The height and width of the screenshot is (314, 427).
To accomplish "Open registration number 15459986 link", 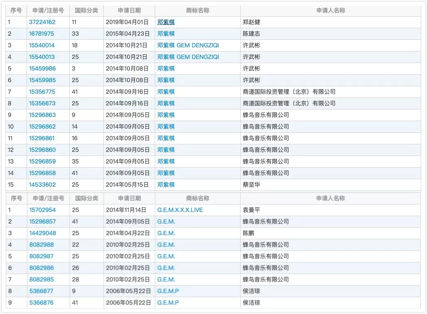I will pyautogui.click(x=42, y=68).
